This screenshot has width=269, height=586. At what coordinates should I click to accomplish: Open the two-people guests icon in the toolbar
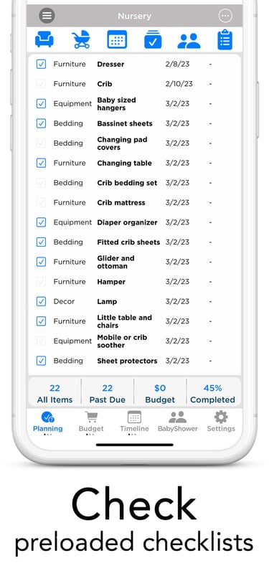(x=189, y=41)
